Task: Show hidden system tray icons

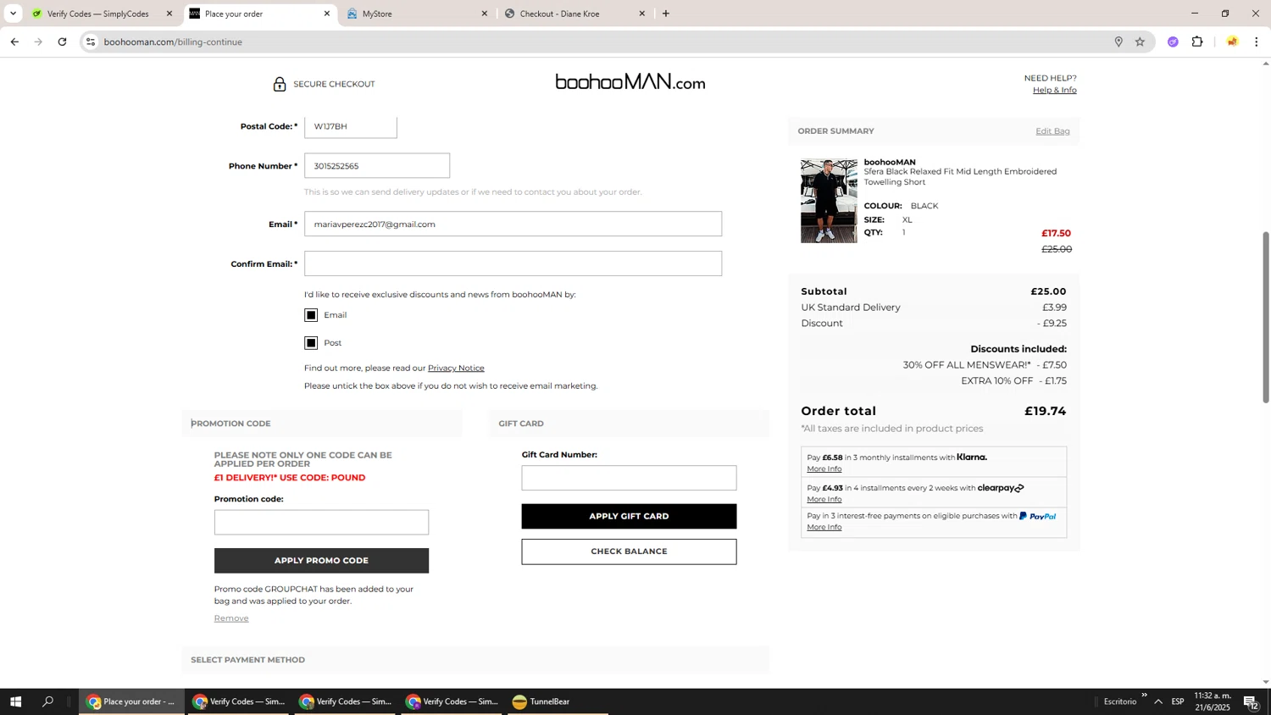Action: [x=1158, y=701]
